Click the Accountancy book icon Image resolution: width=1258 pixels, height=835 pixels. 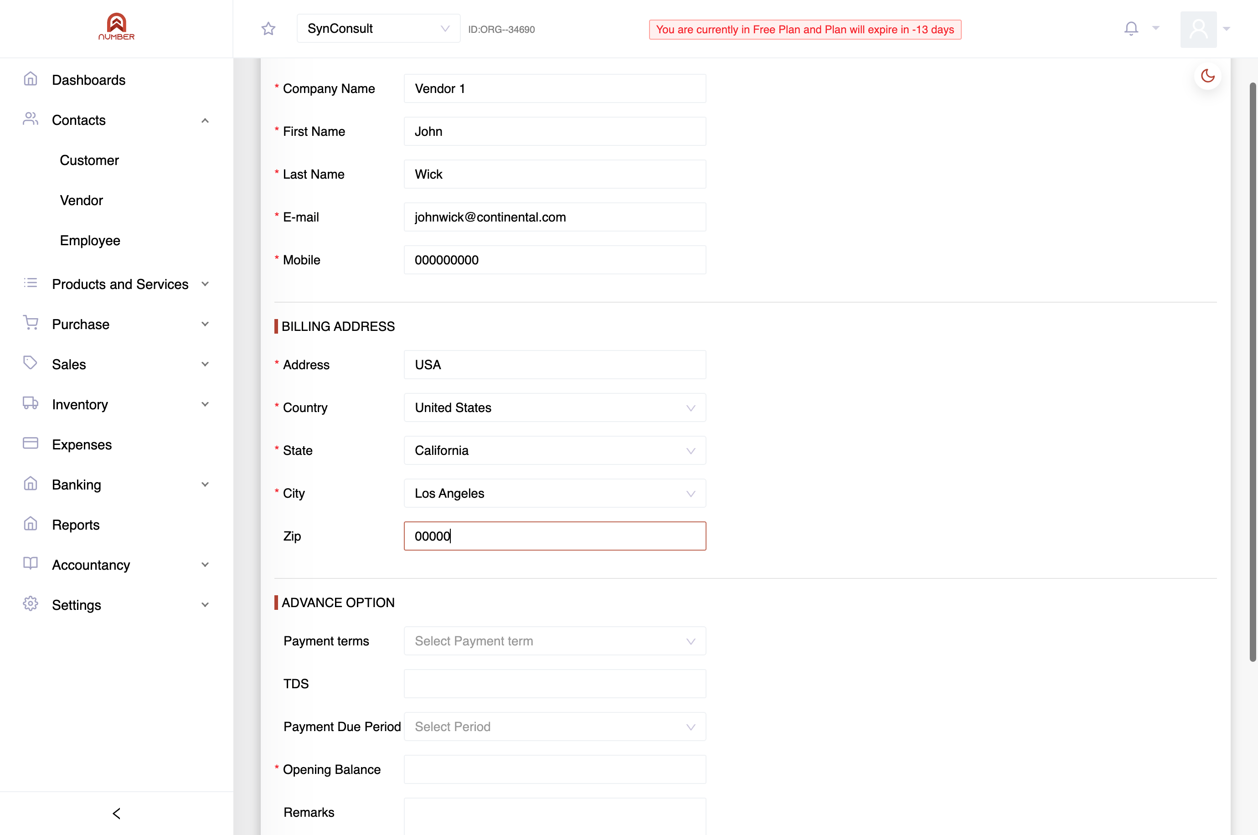click(31, 564)
